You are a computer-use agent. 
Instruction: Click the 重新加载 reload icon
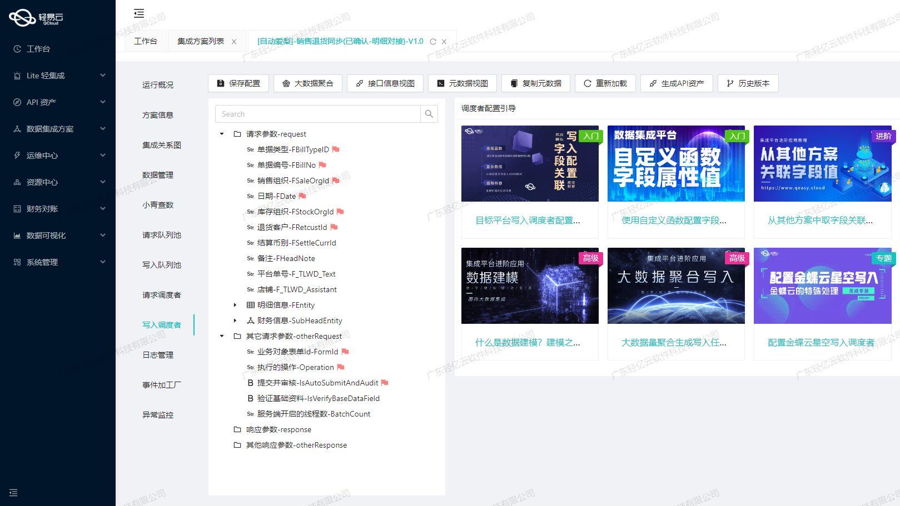pos(588,83)
